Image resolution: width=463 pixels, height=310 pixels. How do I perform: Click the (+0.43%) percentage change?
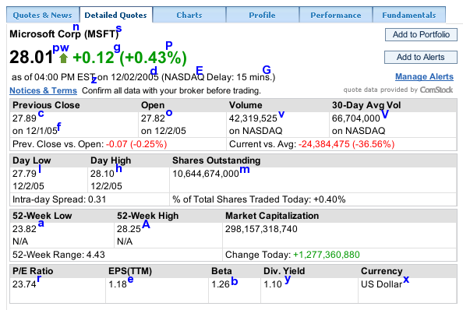point(153,58)
